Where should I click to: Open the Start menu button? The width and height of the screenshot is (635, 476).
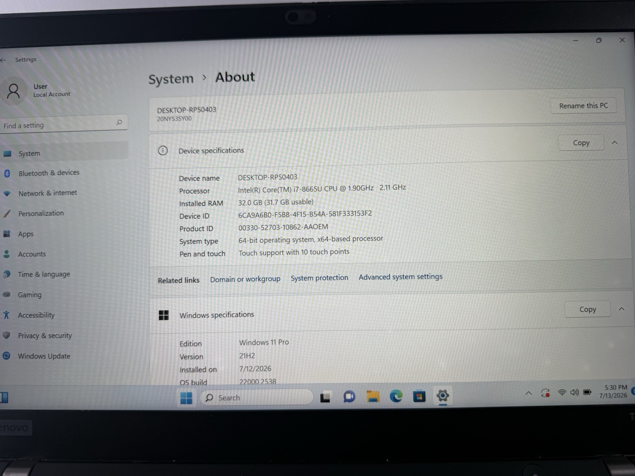pos(186,397)
